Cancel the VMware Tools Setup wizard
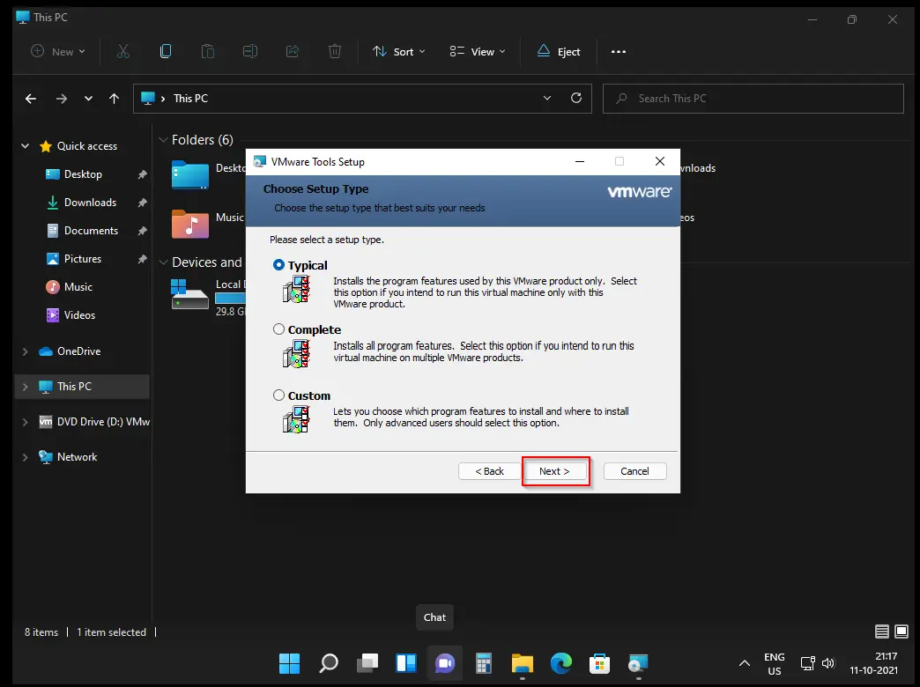 [x=634, y=471]
